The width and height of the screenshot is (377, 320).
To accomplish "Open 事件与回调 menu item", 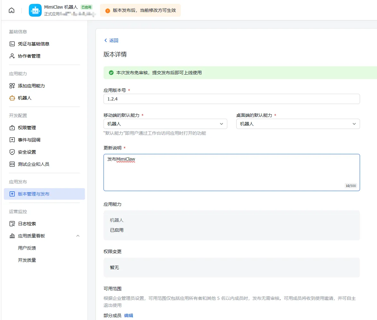I will point(29,140).
